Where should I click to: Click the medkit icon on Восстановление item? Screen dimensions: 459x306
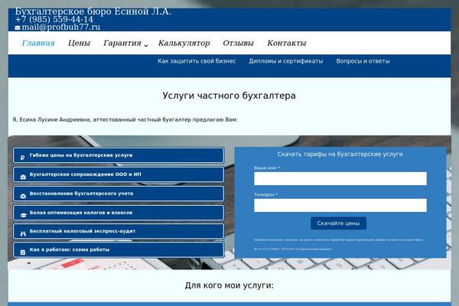(x=23, y=196)
